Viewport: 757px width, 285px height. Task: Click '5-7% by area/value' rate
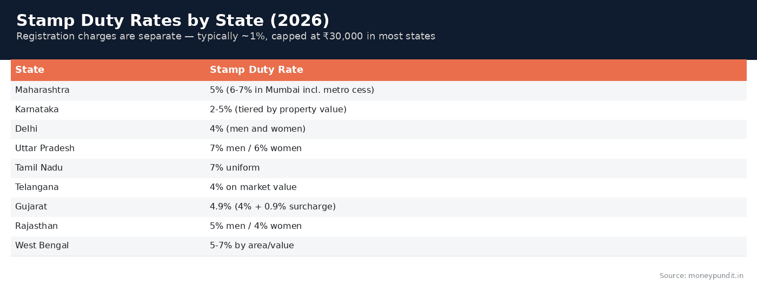point(252,246)
